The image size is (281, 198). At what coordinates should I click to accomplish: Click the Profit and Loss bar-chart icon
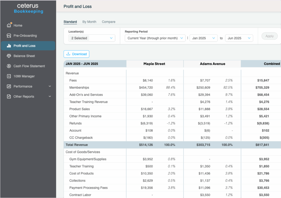(9, 46)
